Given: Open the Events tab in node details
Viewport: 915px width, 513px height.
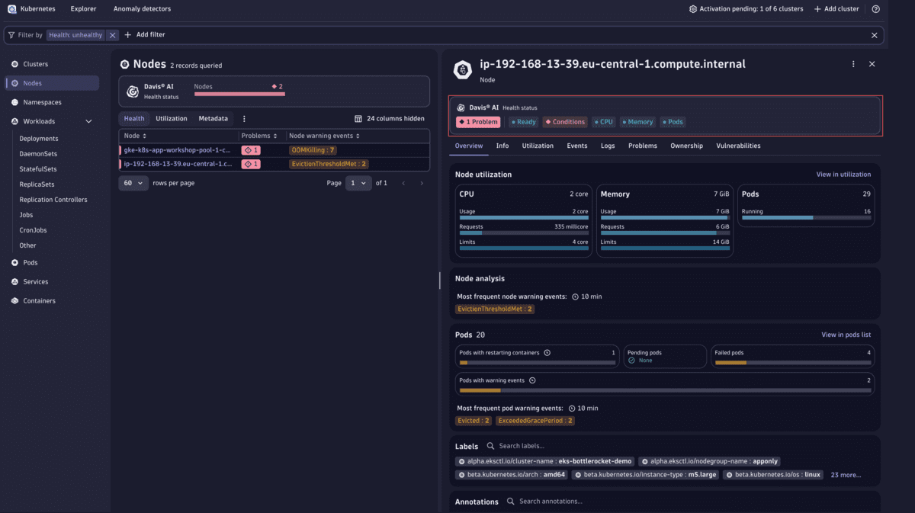Looking at the screenshot, I should (577, 146).
